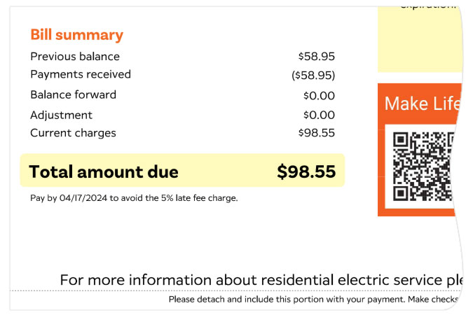Click the residential electric service information line

pyautogui.click(x=261, y=280)
